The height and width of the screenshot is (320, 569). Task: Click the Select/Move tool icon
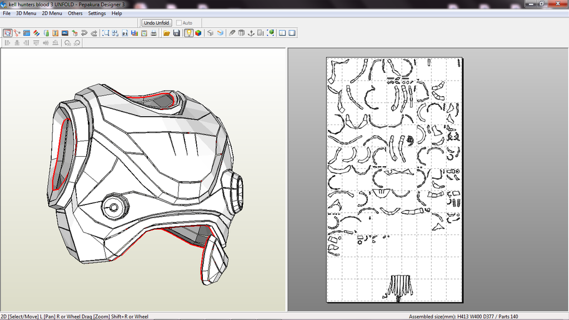pyautogui.click(x=7, y=33)
